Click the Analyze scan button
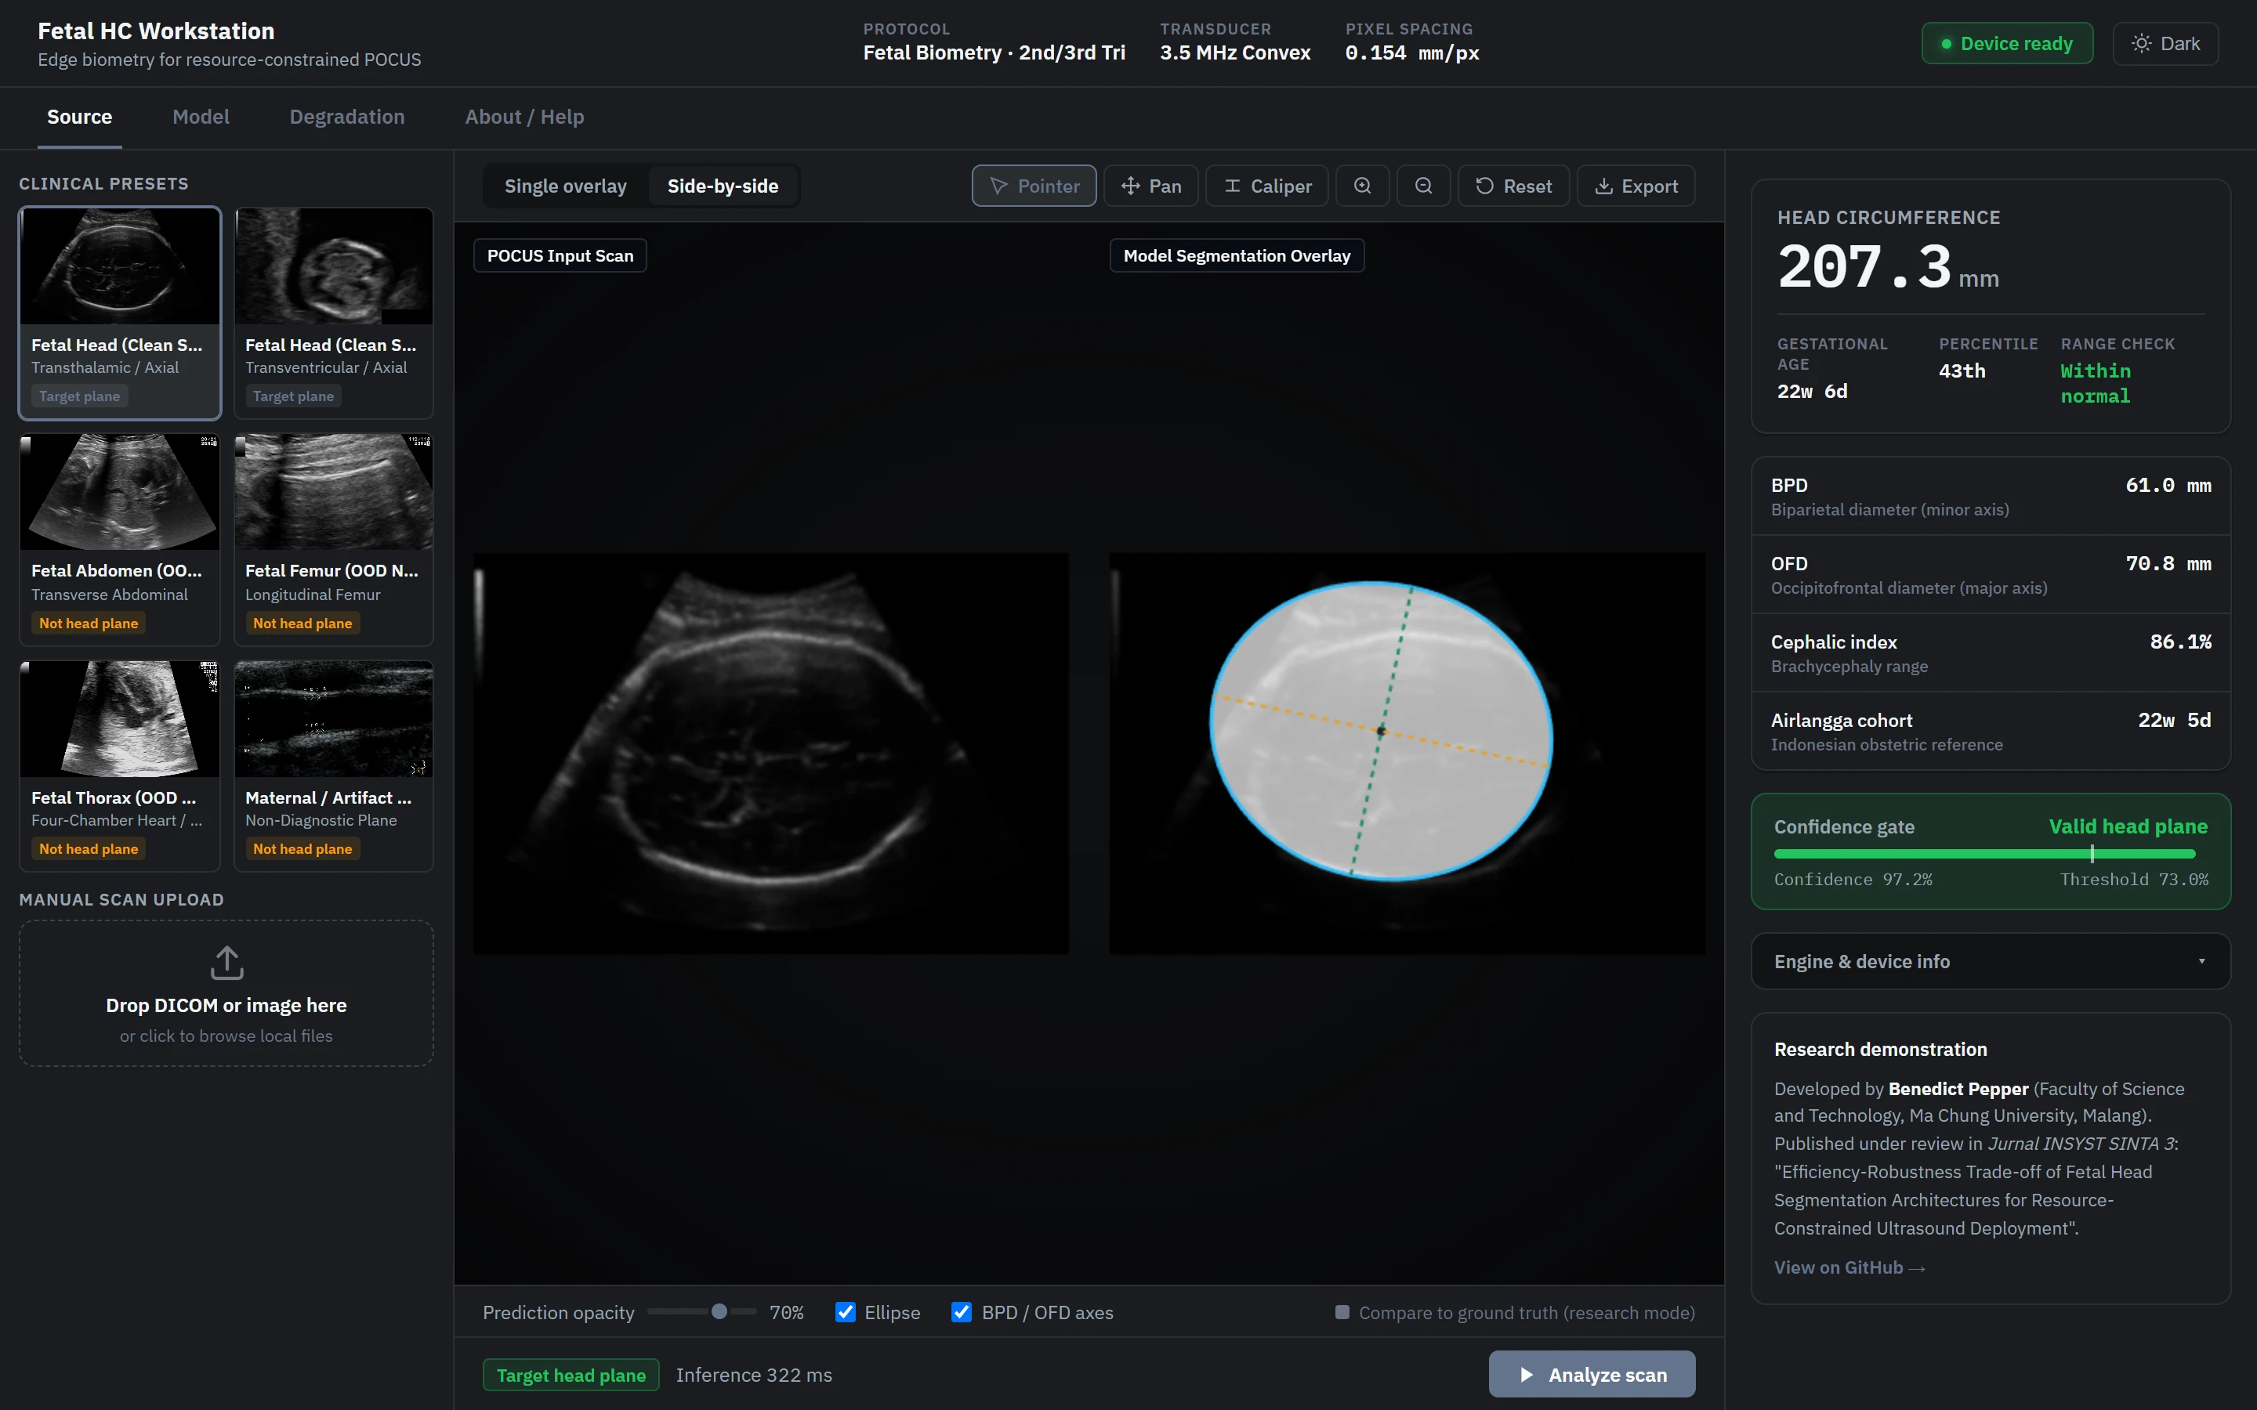2257x1410 pixels. [1592, 1375]
